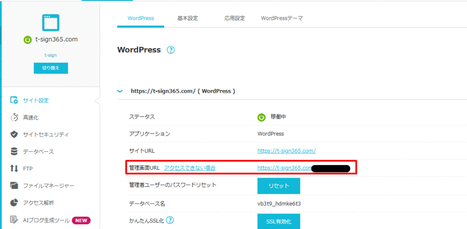Click the site window icon above t-sign365.com
467x229 pixels.
[51, 23]
